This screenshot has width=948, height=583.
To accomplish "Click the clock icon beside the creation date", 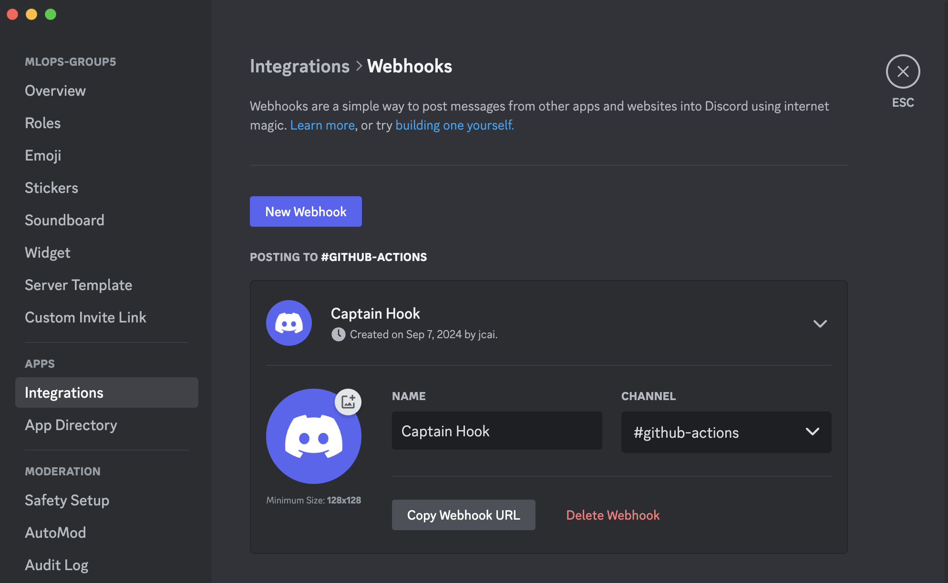I will pyautogui.click(x=338, y=334).
